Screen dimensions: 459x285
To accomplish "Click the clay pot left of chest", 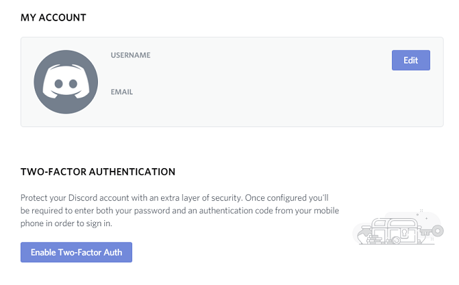I will 365,233.
